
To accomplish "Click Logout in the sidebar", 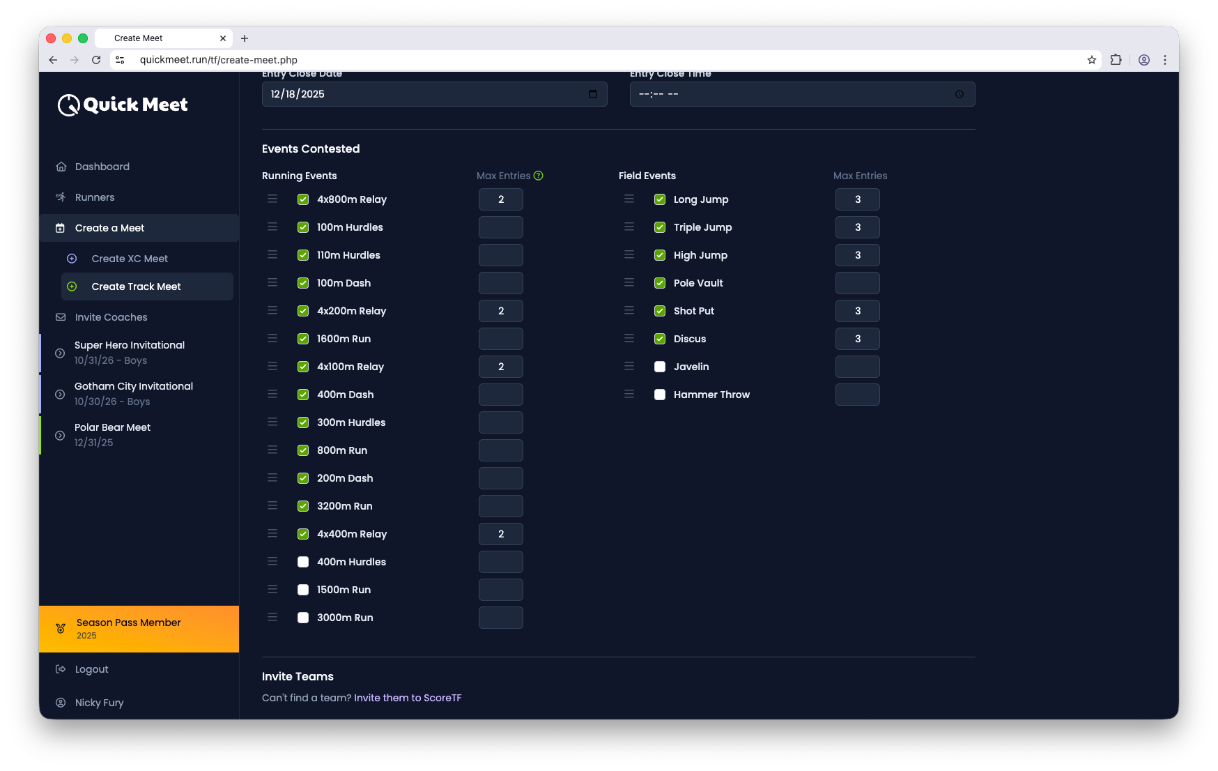I will coord(91,669).
